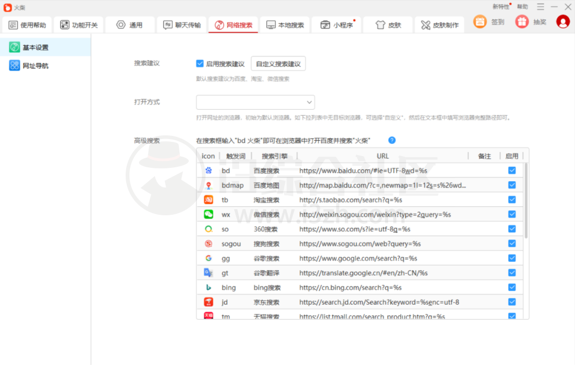Open the 皮肤 tab
The image size is (575, 365).
point(388,25)
